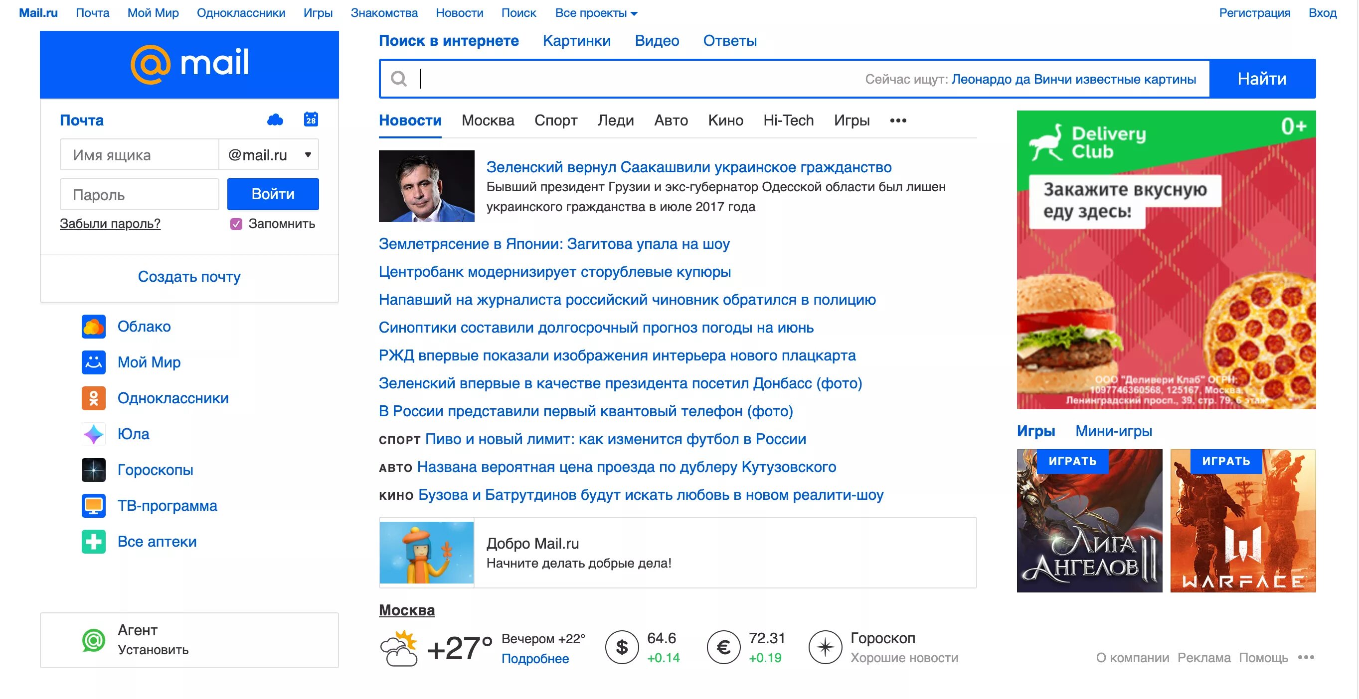Click the Агент green at-sign icon
1359x699 pixels.
click(93, 640)
